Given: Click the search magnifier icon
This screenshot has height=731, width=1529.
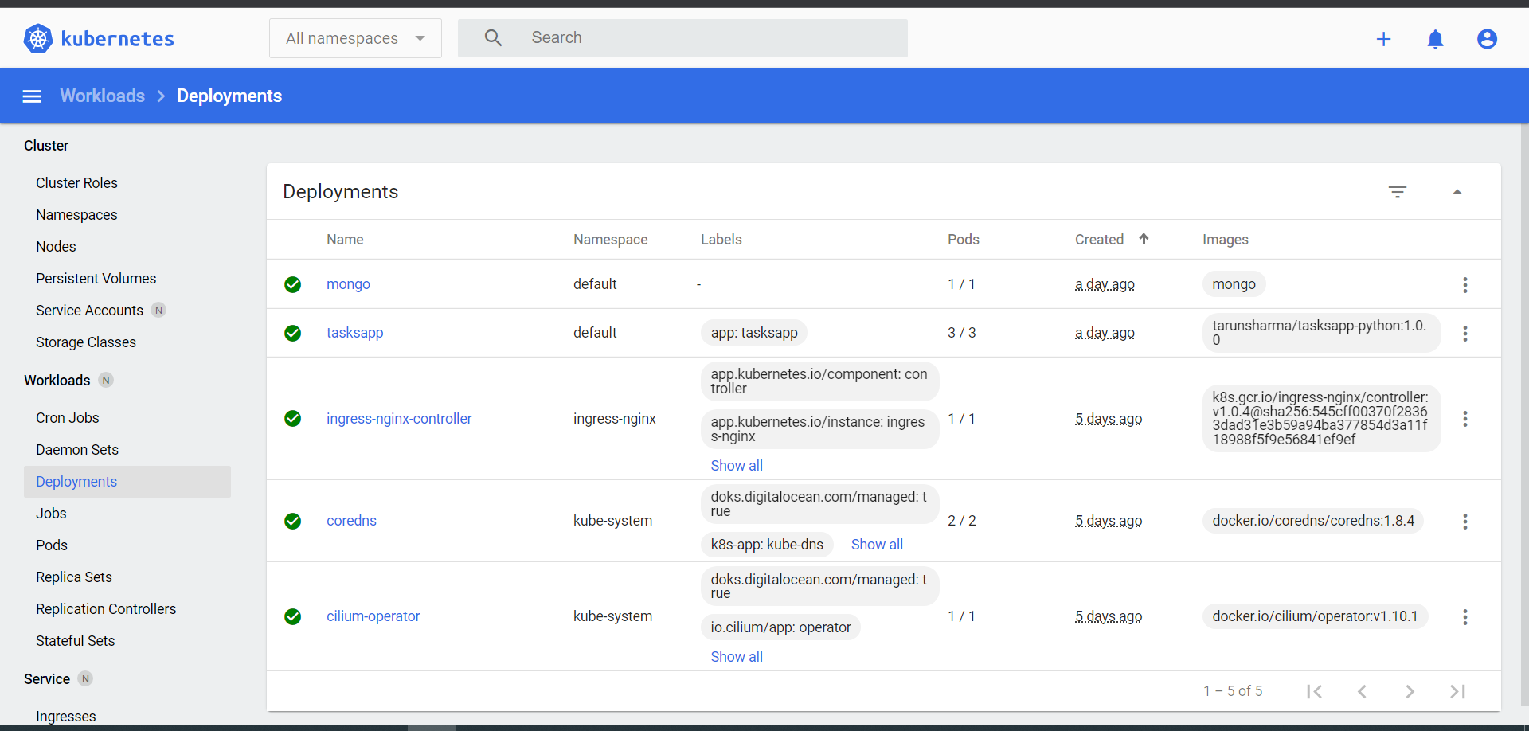Looking at the screenshot, I should pos(493,37).
